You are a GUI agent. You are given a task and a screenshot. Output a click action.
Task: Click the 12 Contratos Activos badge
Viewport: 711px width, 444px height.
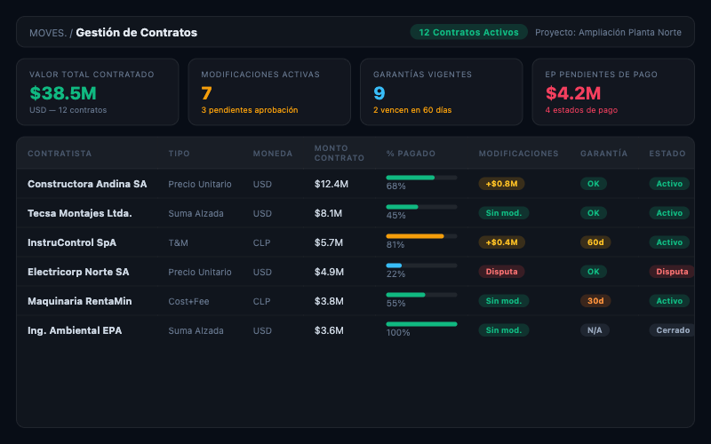(468, 32)
